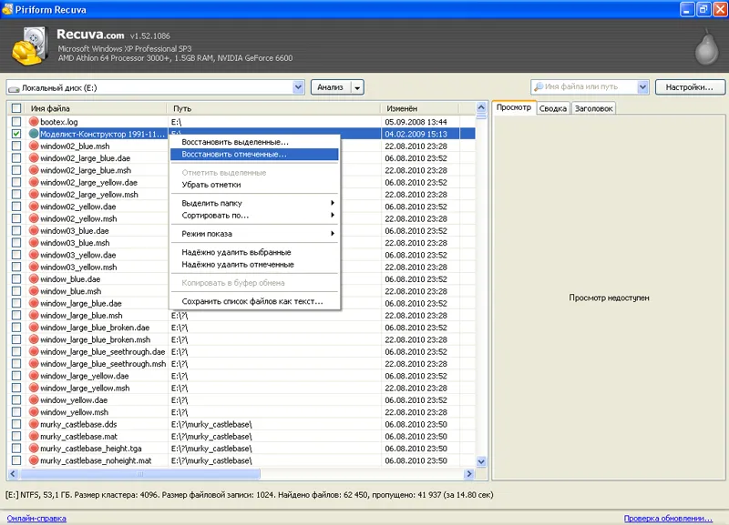
Task: Switch to the Заголовок tab
Action: [594, 108]
